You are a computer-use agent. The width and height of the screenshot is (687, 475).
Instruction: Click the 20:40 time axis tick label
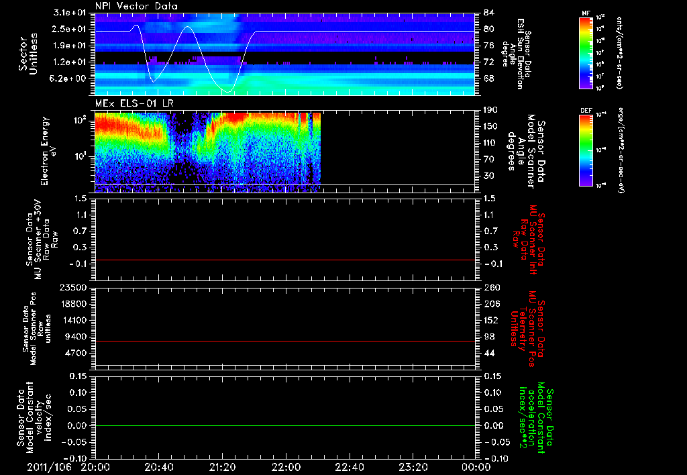point(158,466)
